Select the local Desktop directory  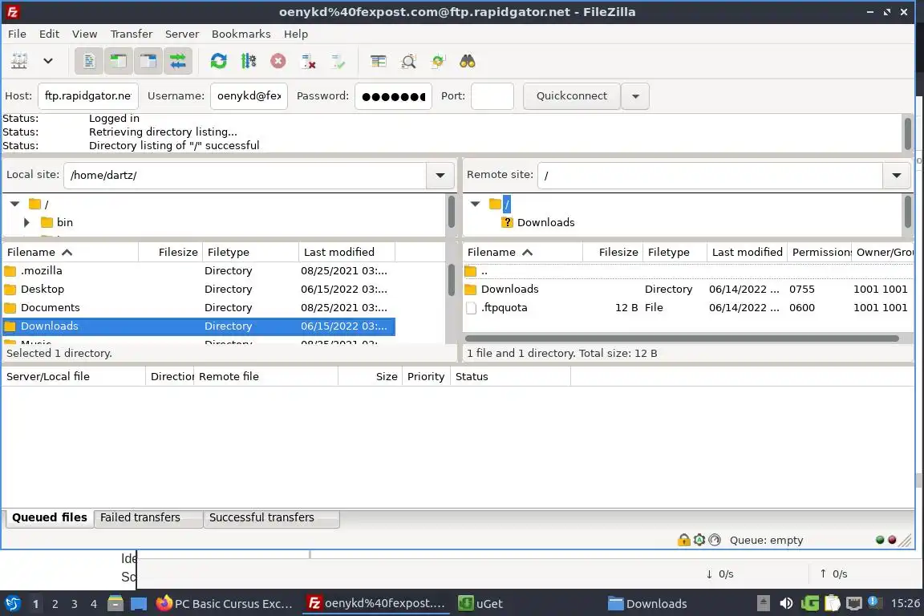point(199,289)
